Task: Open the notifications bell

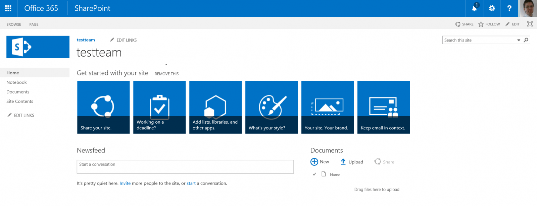Action: (x=474, y=8)
